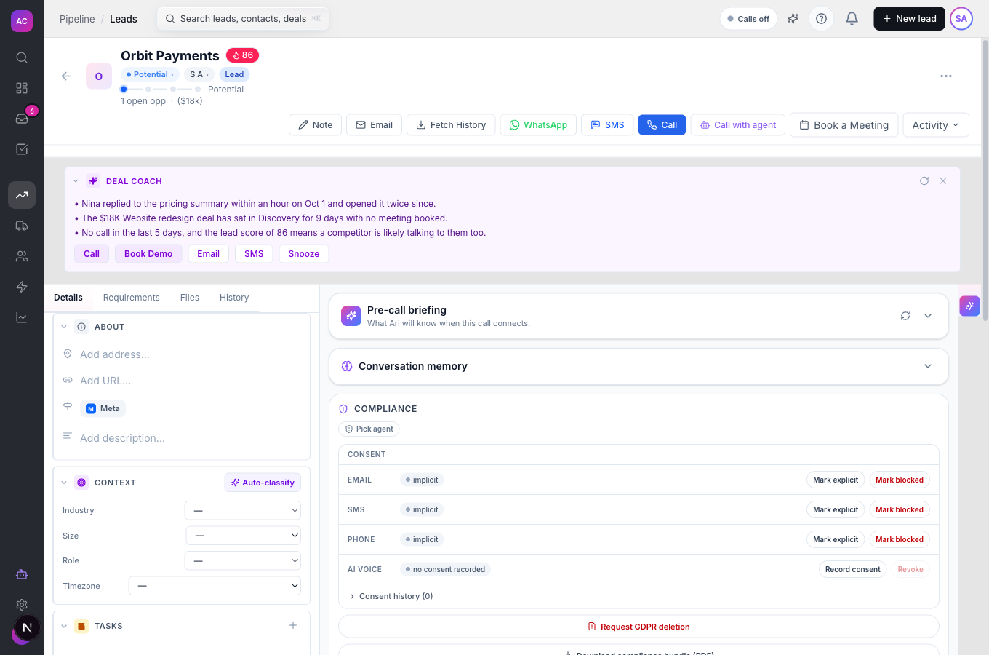The image size is (989, 655).
Task: Click the Search leads, contacts, deals field
Action: 243,19
